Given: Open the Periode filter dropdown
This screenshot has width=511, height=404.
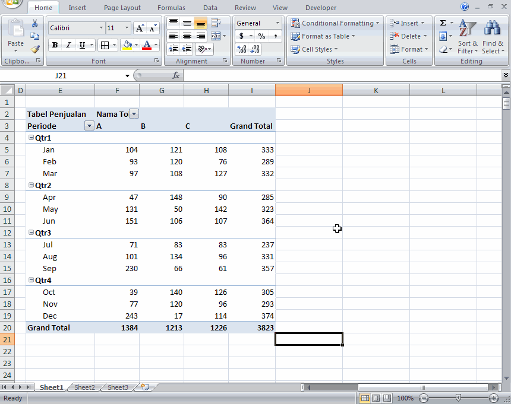Looking at the screenshot, I should point(89,126).
